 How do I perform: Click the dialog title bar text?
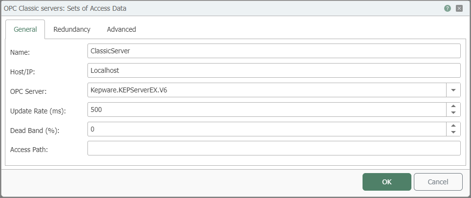[65, 8]
